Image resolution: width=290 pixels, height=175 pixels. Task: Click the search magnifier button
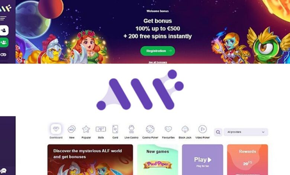tap(218, 132)
